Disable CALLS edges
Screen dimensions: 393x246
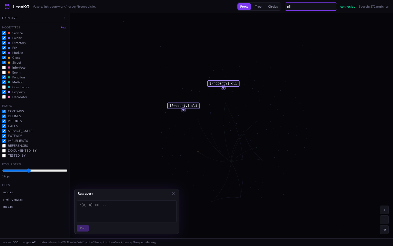tap(4, 126)
